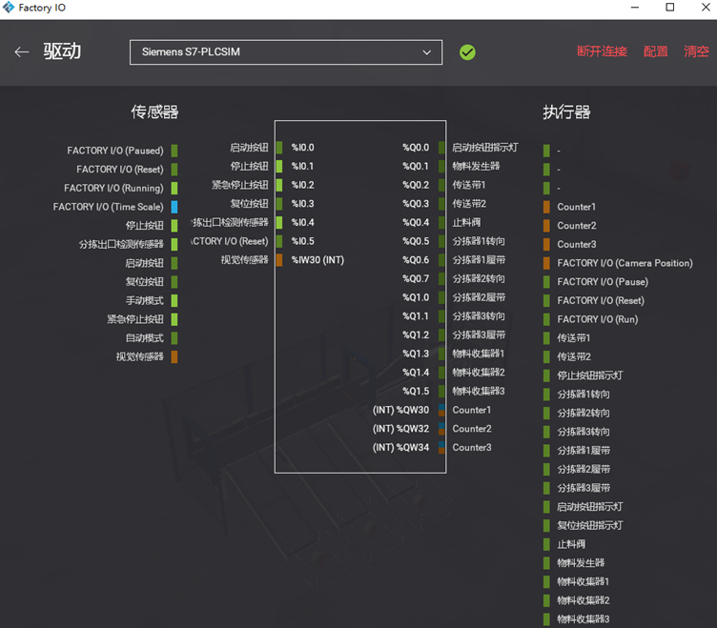
Task: Click 断开连接 to disconnect
Action: pos(602,51)
